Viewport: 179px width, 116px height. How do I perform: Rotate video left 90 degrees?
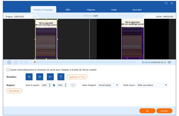pos(29,77)
